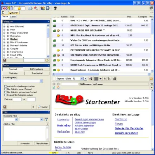Click the printer icon

pos(115,79)
